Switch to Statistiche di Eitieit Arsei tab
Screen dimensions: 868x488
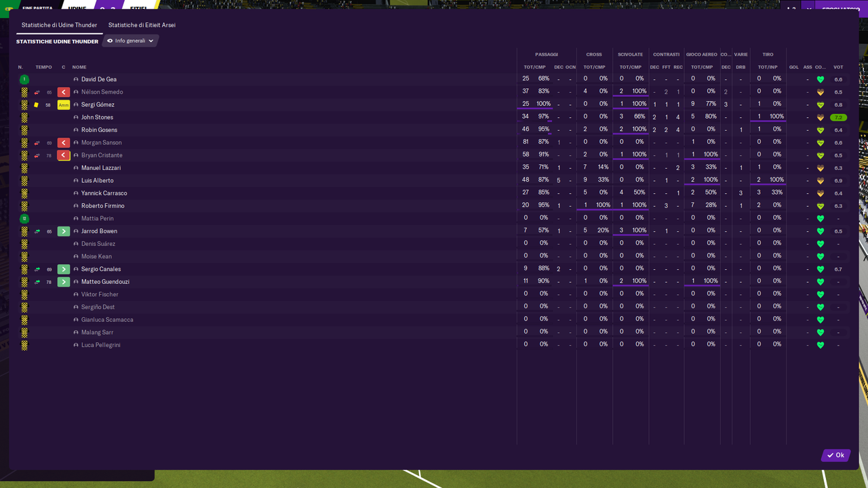click(142, 25)
